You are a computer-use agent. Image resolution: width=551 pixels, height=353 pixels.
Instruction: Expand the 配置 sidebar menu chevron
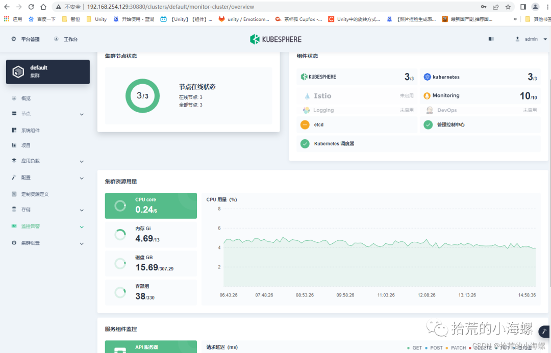pos(82,179)
